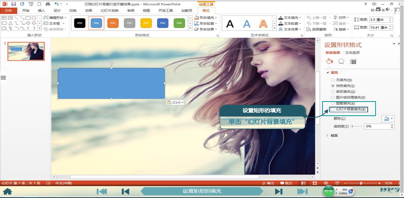The image size is (404, 198).
Task: Click the Help question mark icon
Action: (366, 4)
